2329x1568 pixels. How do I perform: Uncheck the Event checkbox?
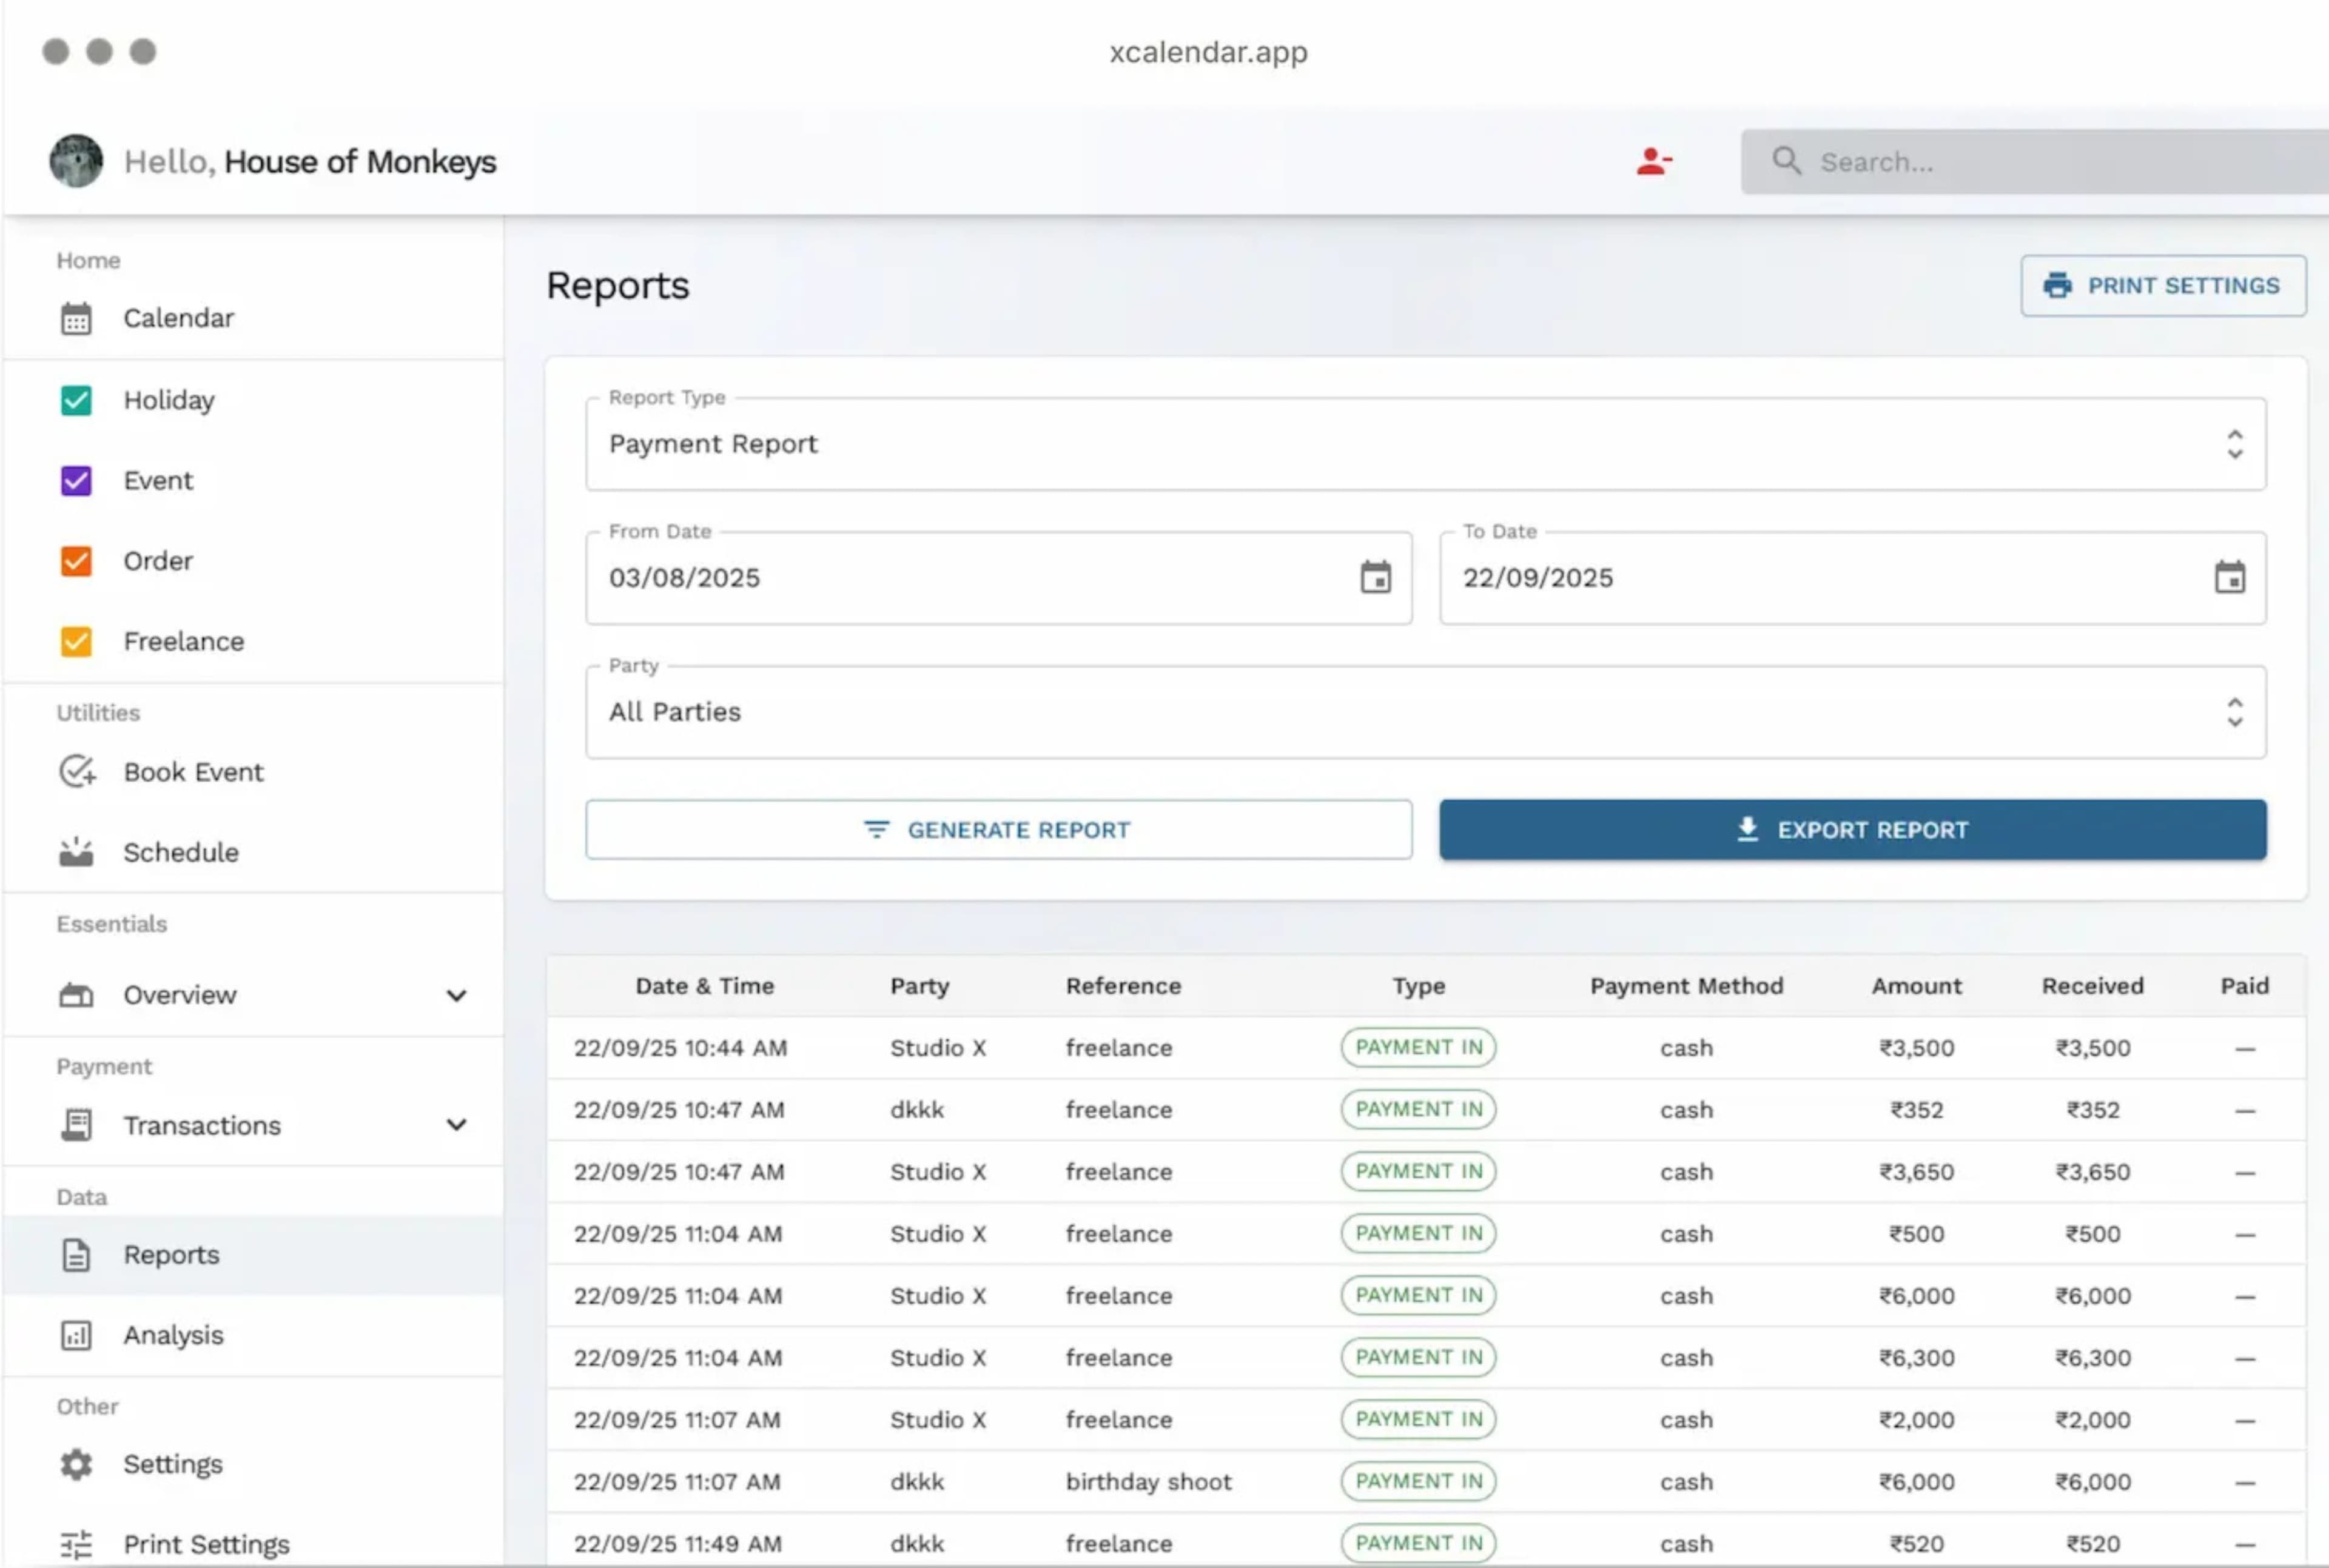(77, 481)
